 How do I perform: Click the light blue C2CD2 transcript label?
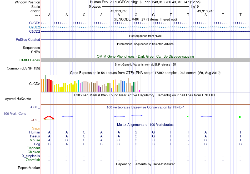pyautogui.click(x=34, y=27)
